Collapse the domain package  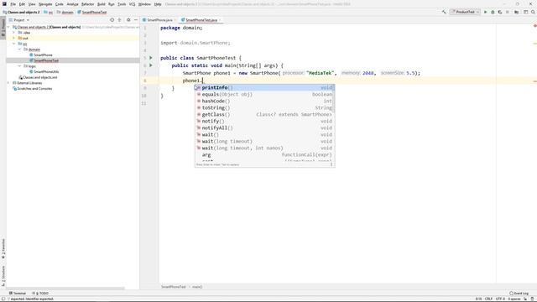(x=19, y=49)
